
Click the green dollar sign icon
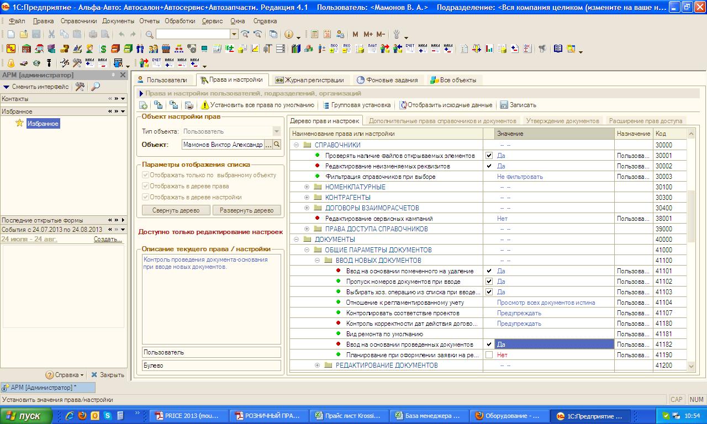click(x=103, y=49)
